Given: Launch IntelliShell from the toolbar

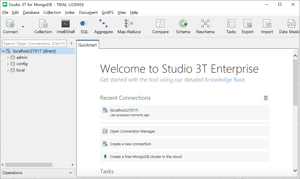Looking at the screenshot, I should (x=66, y=27).
